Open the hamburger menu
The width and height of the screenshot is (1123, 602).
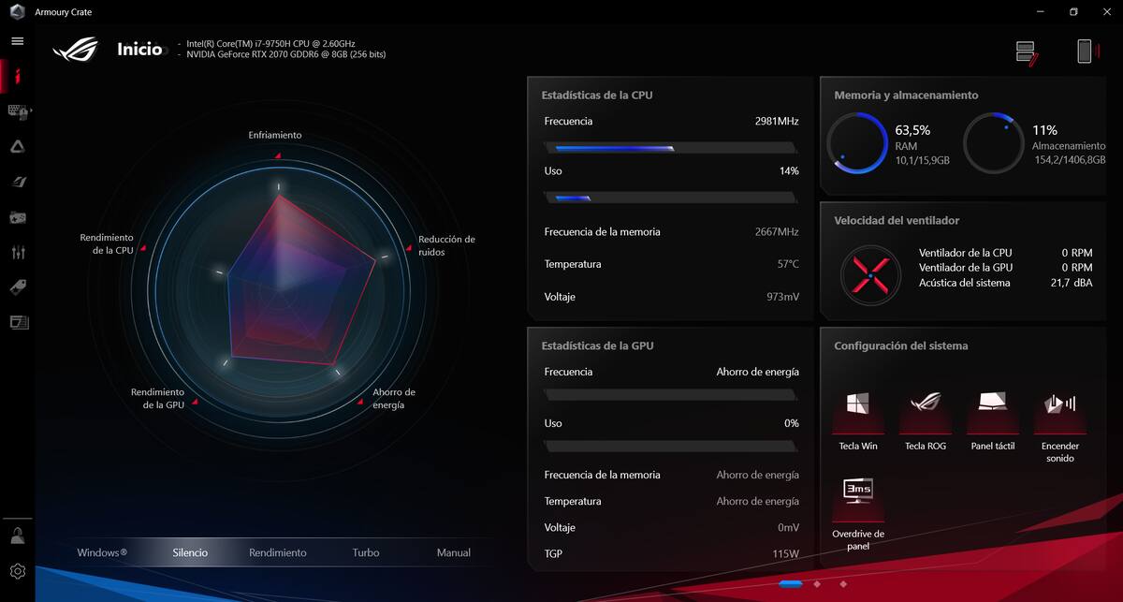[17, 41]
